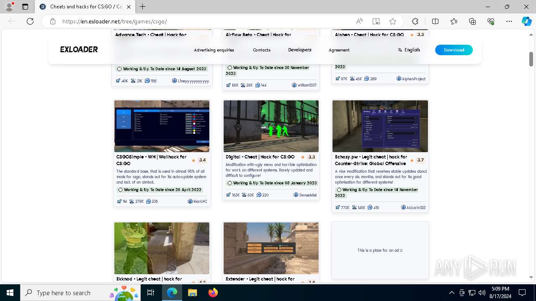The height and width of the screenshot is (301, 536).
Task: Click the page vertical scrollbar thumb
Action: (531, 59)
